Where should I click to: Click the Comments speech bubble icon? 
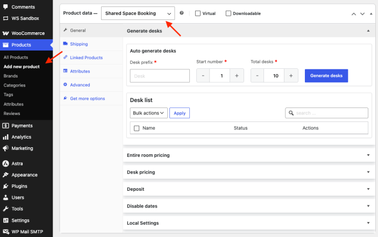(x=5, y=7)
